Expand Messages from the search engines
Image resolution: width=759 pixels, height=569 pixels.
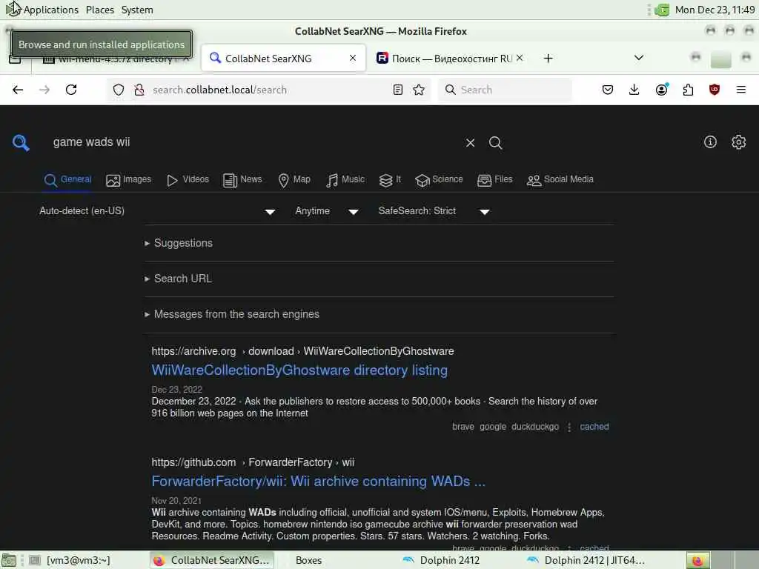coord(232,314)
